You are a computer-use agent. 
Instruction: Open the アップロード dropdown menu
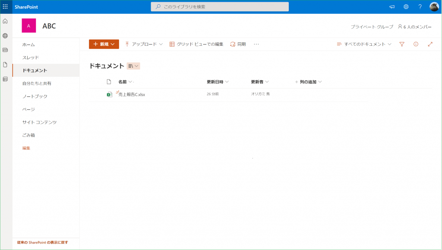[144, 44]
